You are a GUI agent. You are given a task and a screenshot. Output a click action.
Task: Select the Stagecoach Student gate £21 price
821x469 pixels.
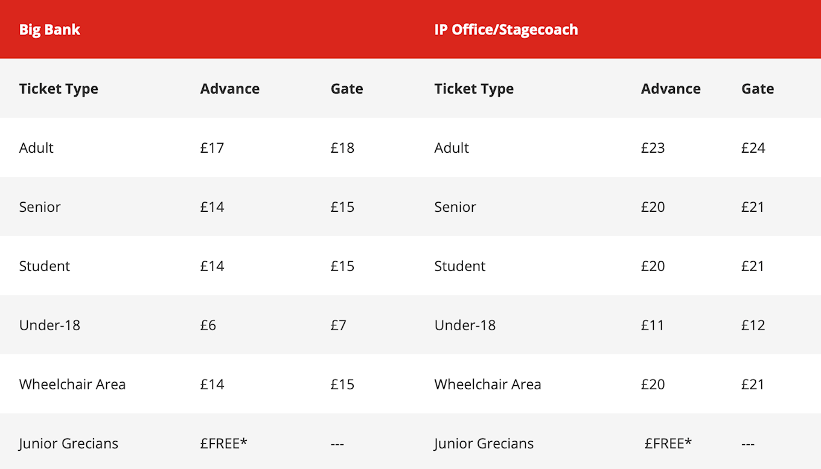753,266
